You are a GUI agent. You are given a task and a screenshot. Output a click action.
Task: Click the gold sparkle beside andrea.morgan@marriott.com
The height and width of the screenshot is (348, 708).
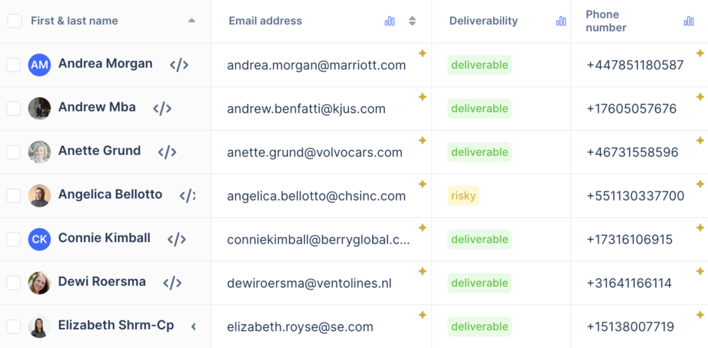(x=422, y=53)
